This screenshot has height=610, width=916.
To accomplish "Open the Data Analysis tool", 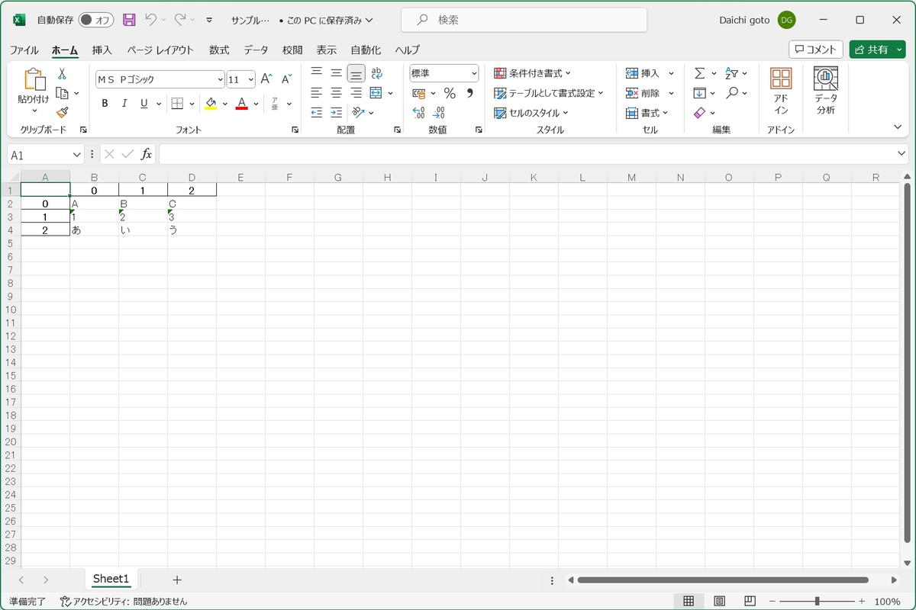I will click(x=825, y=91).
